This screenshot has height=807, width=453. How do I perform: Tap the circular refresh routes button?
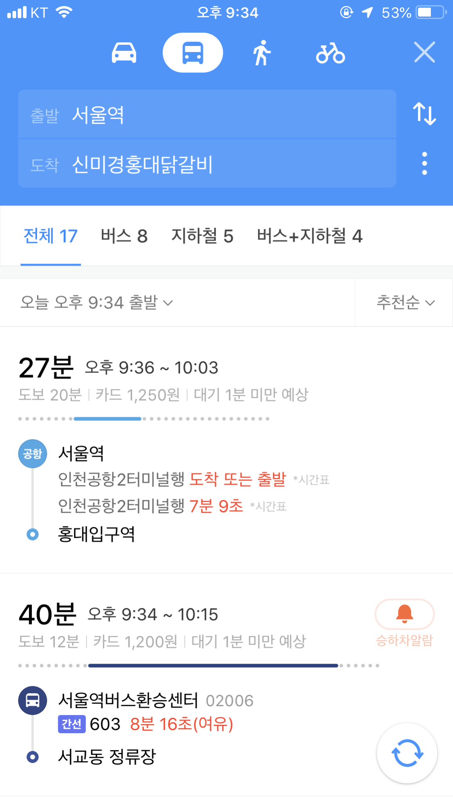coord(407,753)
